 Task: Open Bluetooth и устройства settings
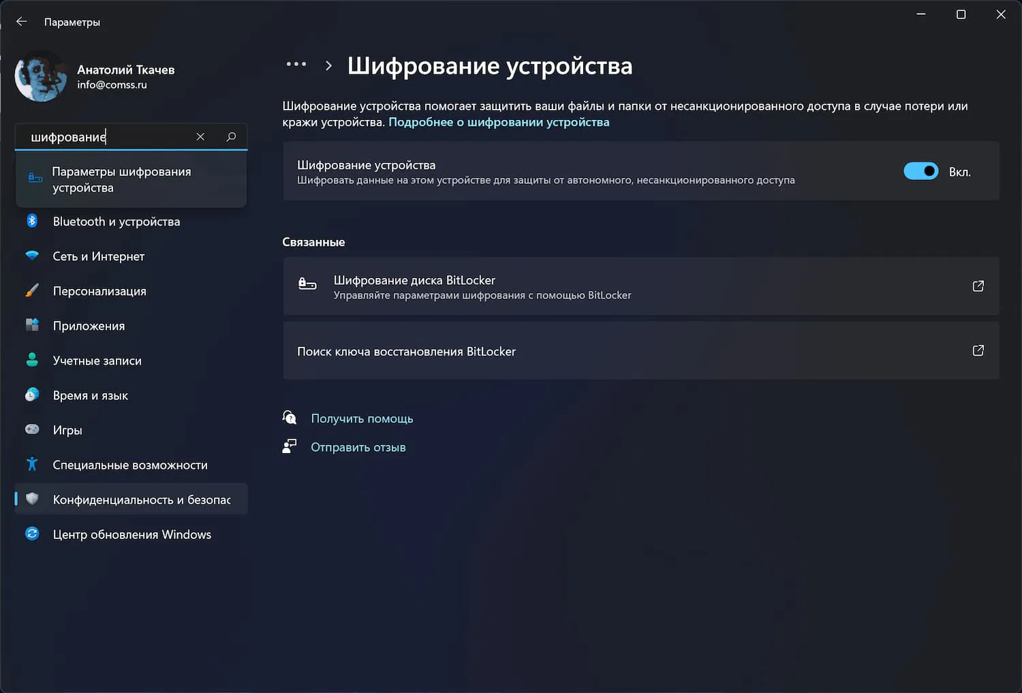(x=131, y=221)
